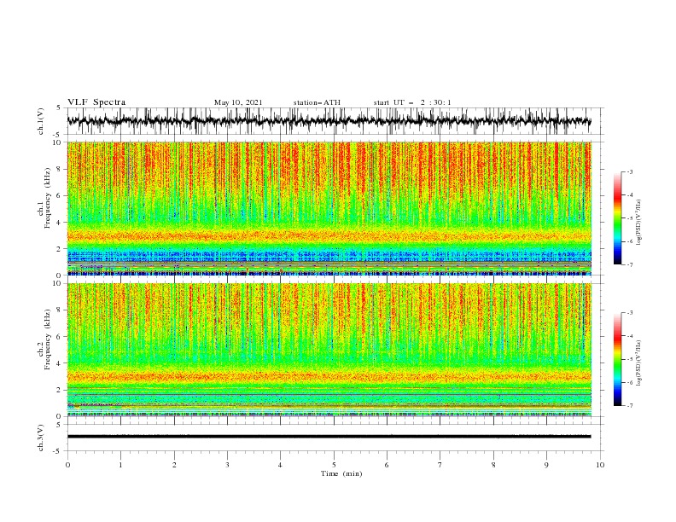Click the "3" tick on the time axis
The height and width of the screenshot is (522, 676).
pos(227,465)
